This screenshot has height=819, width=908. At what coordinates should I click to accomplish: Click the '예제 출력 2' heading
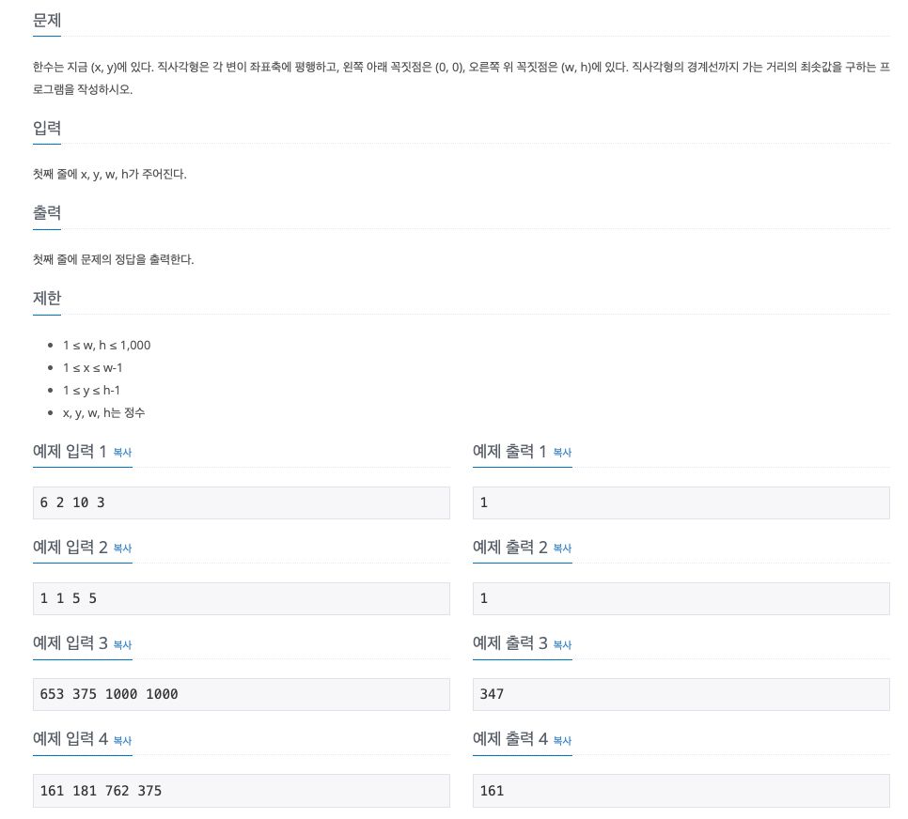pos(510,547)
